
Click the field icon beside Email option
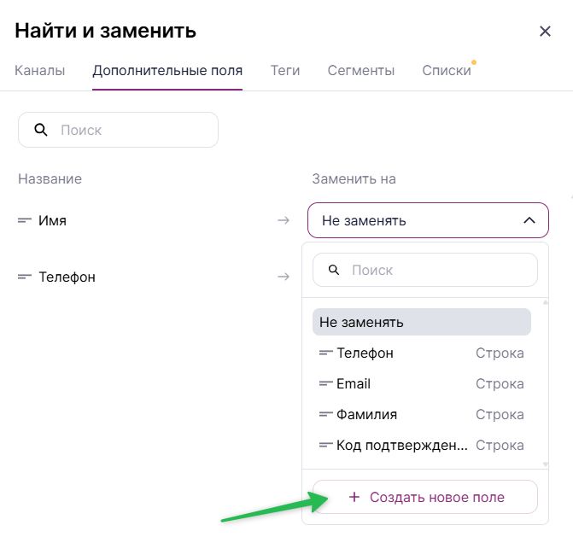[x=325, y=383]
